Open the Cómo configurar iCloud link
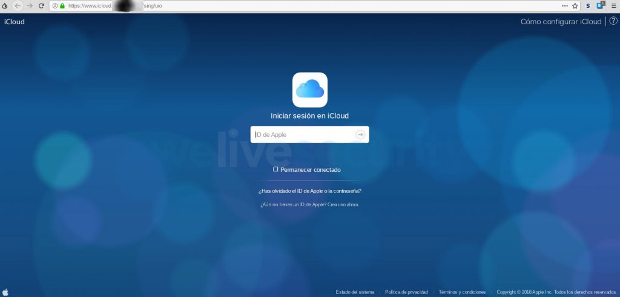 561,21
